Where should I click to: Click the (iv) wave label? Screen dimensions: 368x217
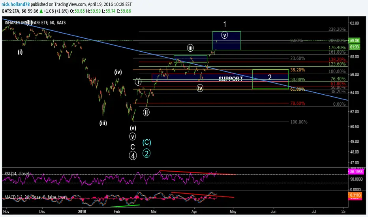coord(118,72)
